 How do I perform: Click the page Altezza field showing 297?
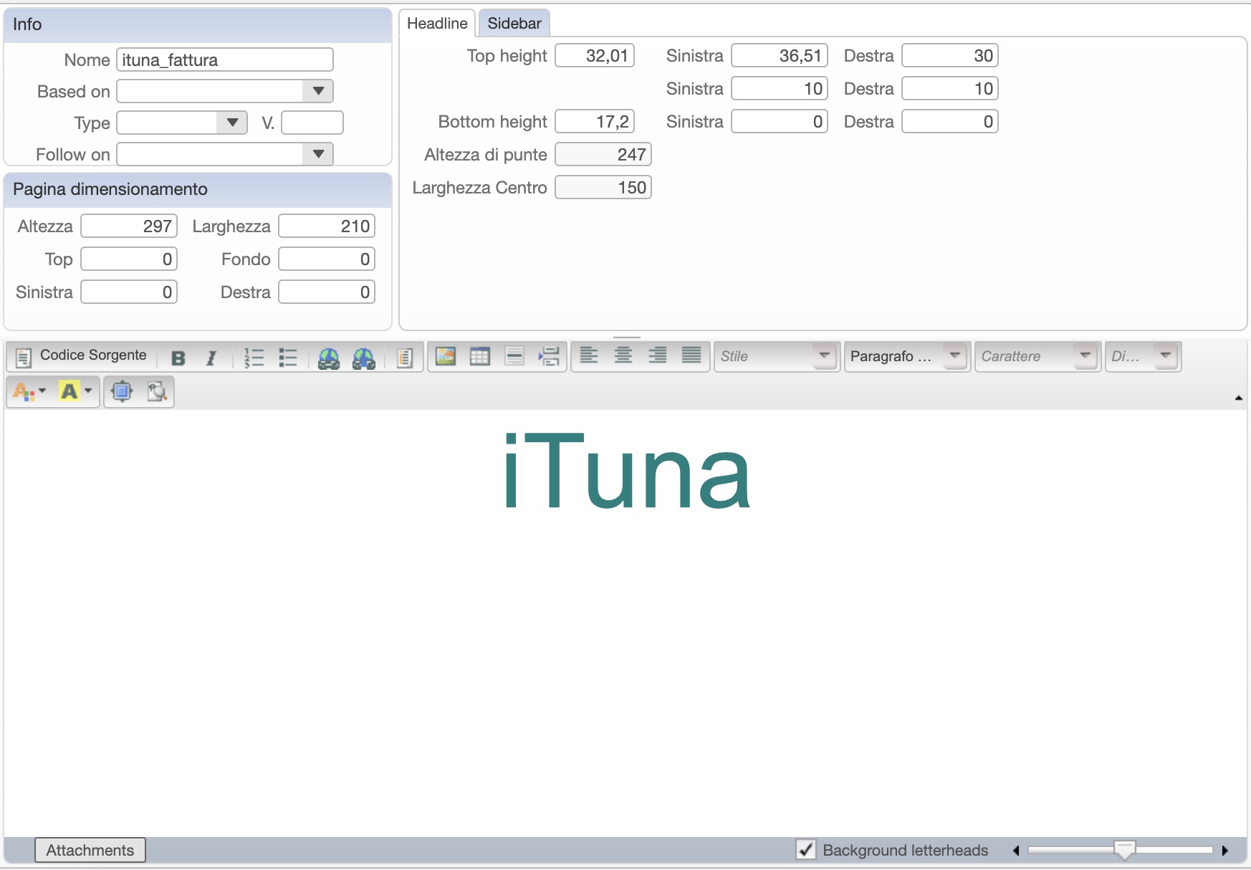tap(129, 226)
